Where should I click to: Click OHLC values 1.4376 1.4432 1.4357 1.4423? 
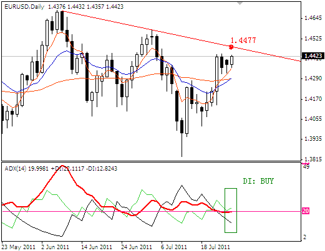(x=85, y=7)
